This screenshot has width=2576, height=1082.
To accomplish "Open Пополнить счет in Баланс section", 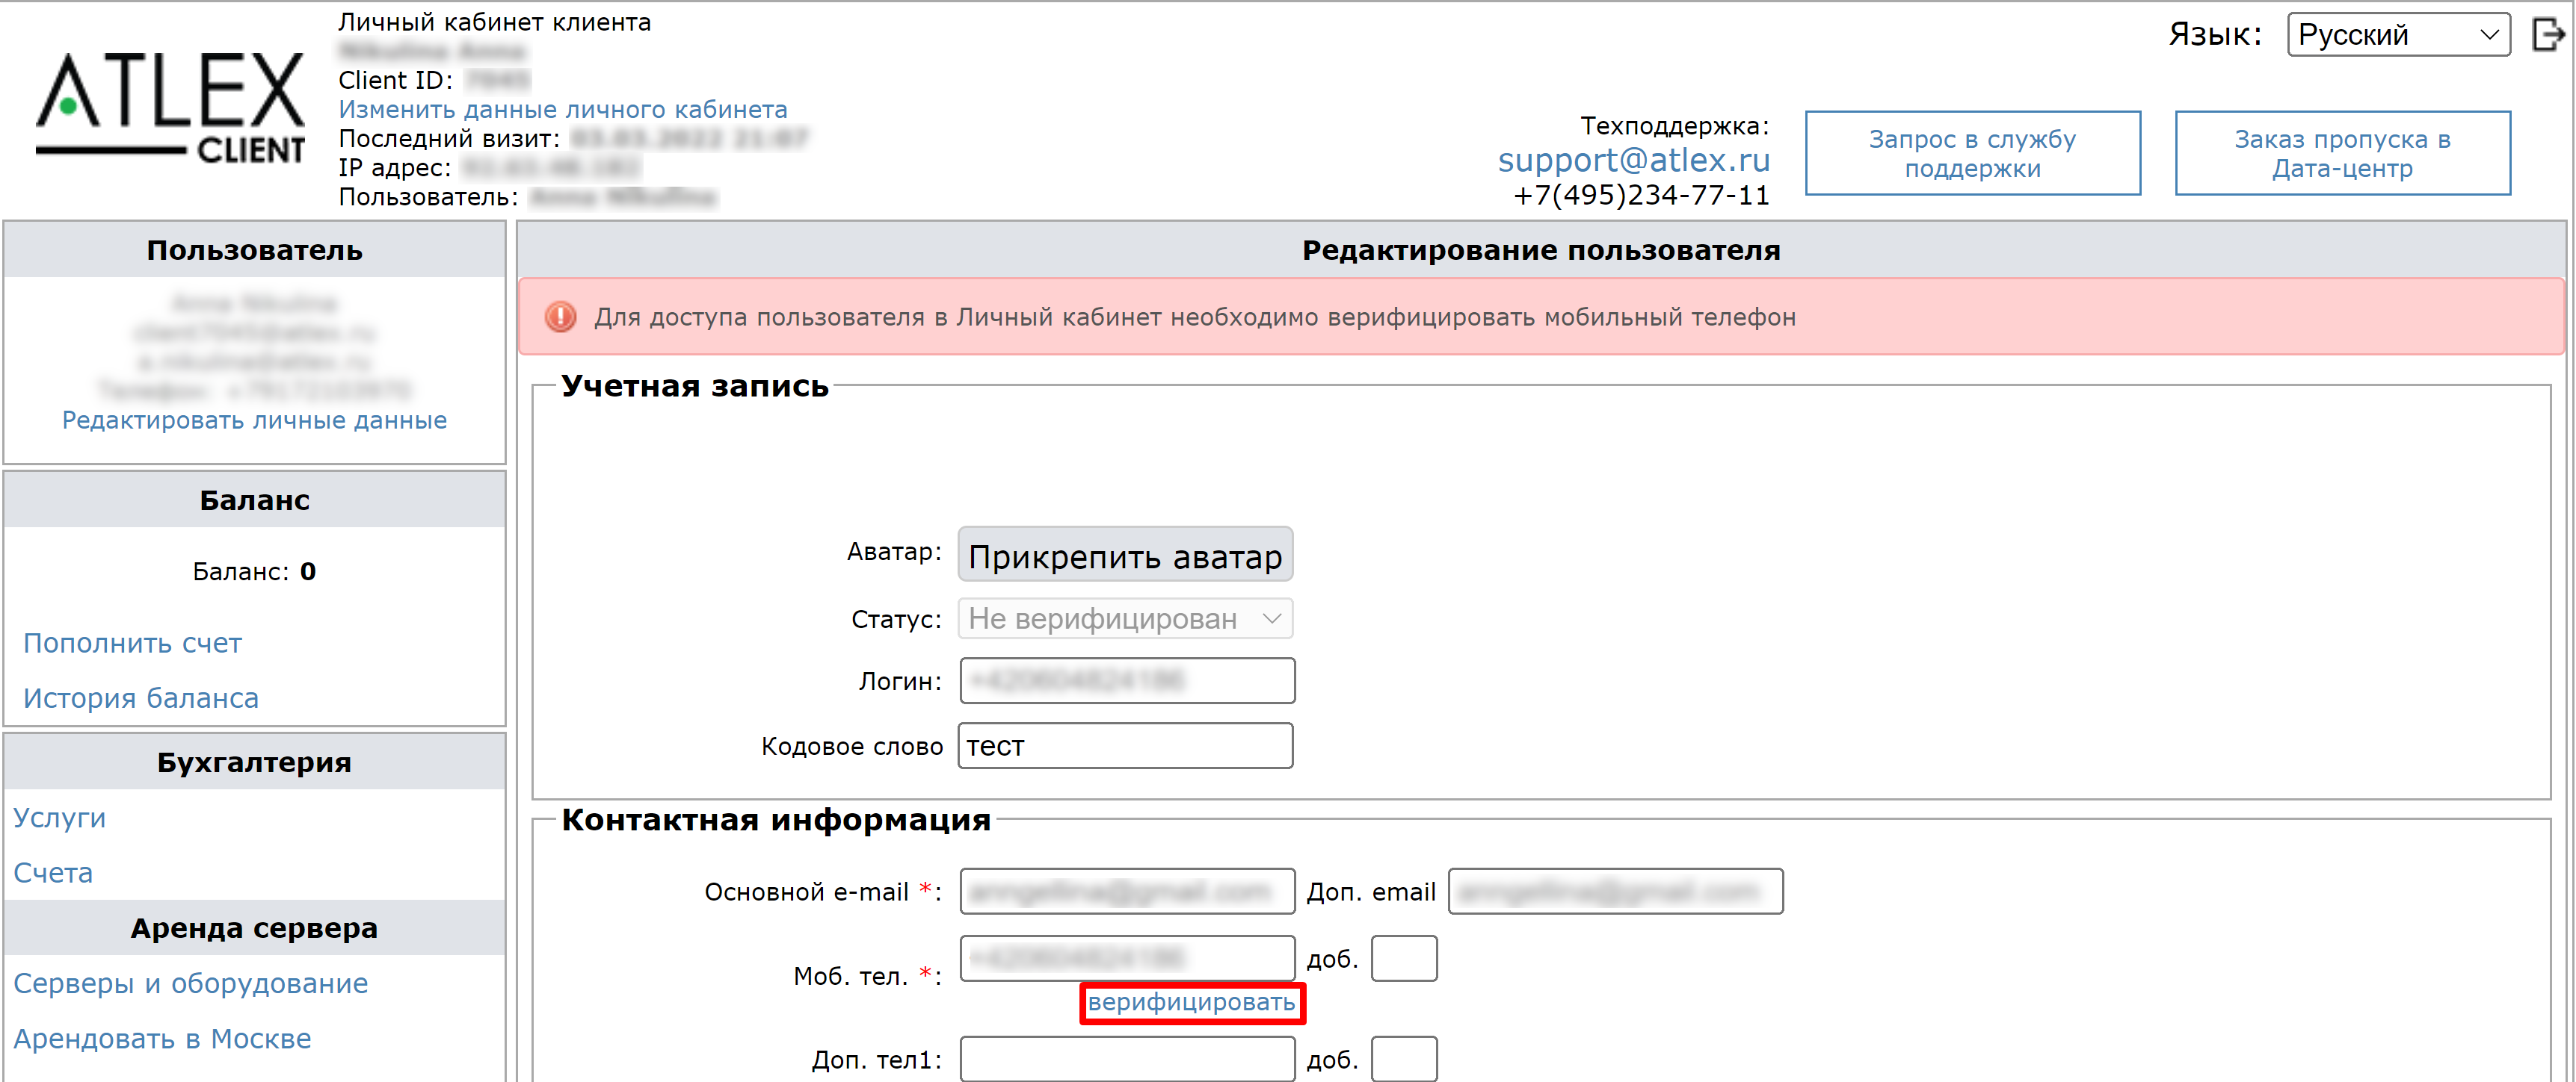I will (x=132, y=642).
